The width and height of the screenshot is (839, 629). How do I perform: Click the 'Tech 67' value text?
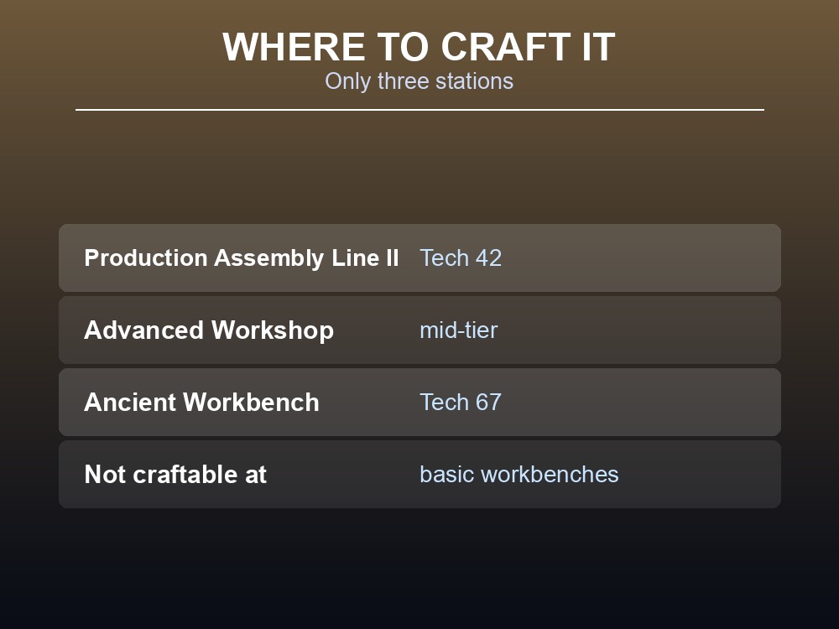(461, 403)
